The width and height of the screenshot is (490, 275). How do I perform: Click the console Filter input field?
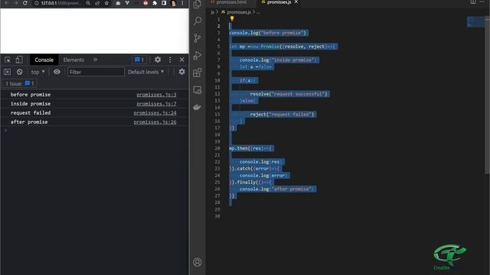pyautogui.click(x=96, y=72)
